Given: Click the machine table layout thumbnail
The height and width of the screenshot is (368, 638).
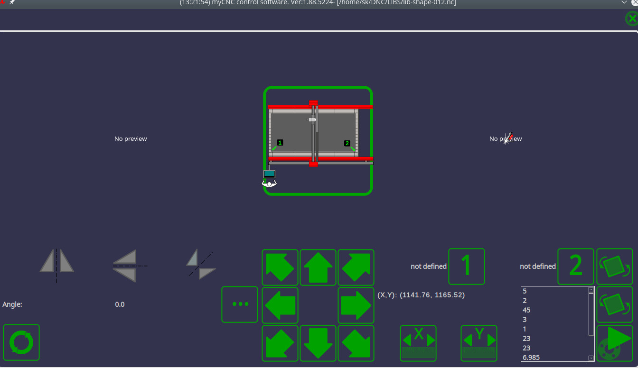Looking at the screenshot, I should [318, 141].
